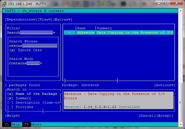Click the Search Phrase field containing rescue
The image size is (185, 129).
pos(33,46)
